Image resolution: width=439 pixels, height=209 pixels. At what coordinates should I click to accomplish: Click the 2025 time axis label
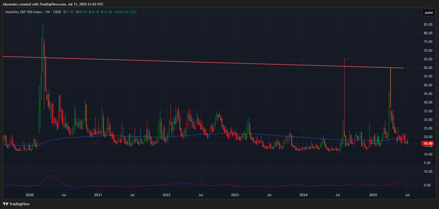373,195
